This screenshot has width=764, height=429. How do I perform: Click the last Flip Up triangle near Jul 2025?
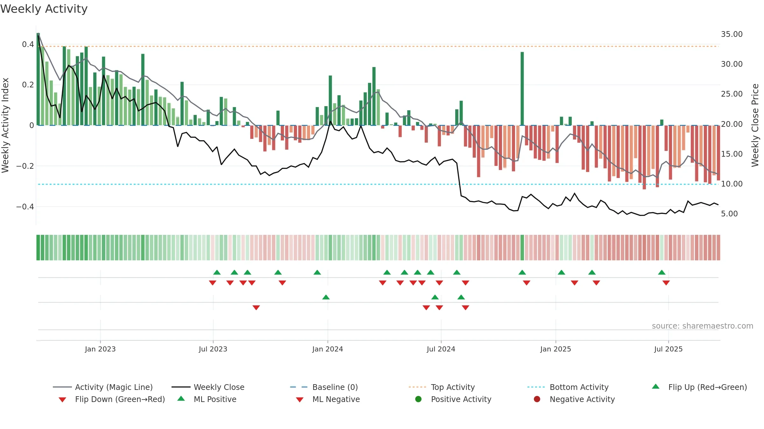pos(662,272)
